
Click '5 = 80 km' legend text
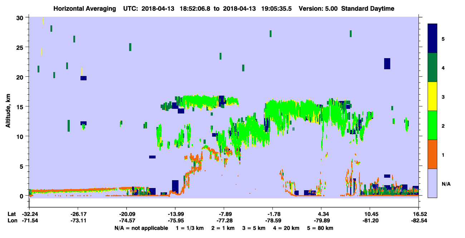coord(320,228)
